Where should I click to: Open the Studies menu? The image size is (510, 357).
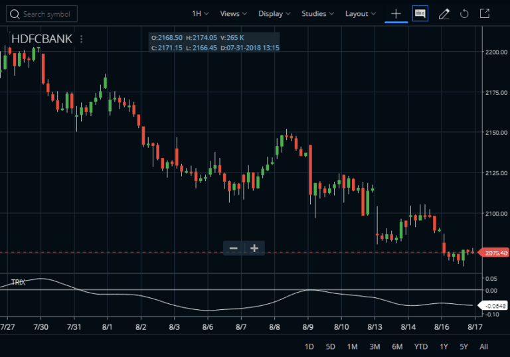[x=317, y=14]
